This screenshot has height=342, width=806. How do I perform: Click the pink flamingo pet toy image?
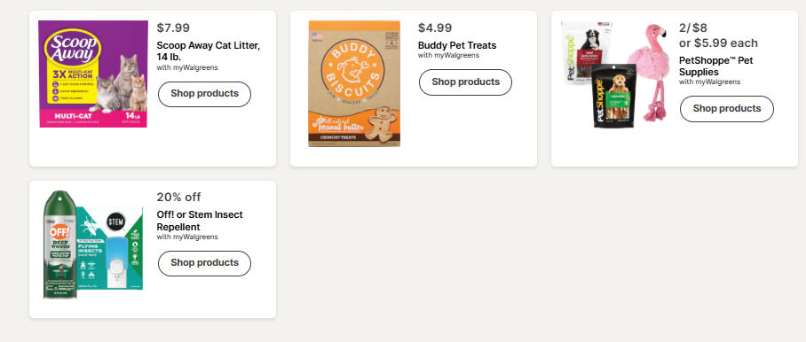(649, 72)
